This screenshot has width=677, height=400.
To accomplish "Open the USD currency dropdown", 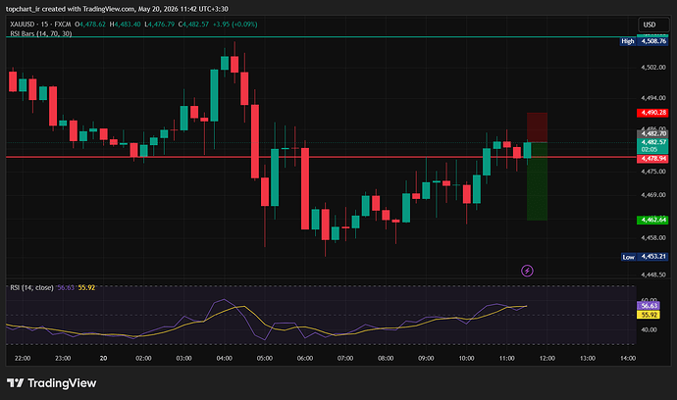I will point(653,25).
